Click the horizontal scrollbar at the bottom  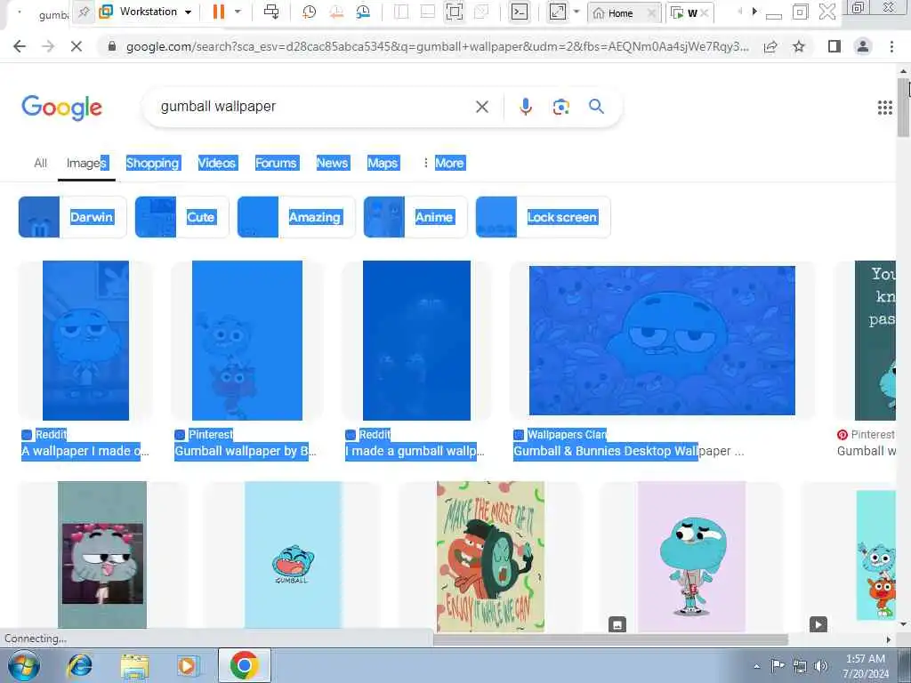[610, 639]
